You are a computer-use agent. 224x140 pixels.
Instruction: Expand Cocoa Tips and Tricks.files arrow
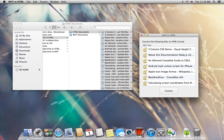click(x=131, y=77)
